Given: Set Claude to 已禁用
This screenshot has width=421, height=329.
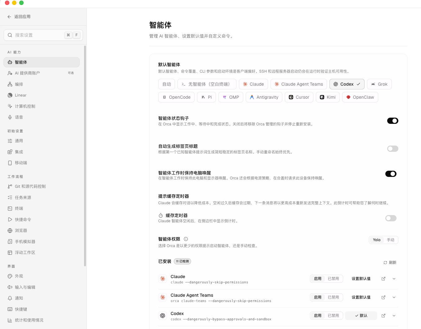Looking at the screenshot, I should 334,279.
